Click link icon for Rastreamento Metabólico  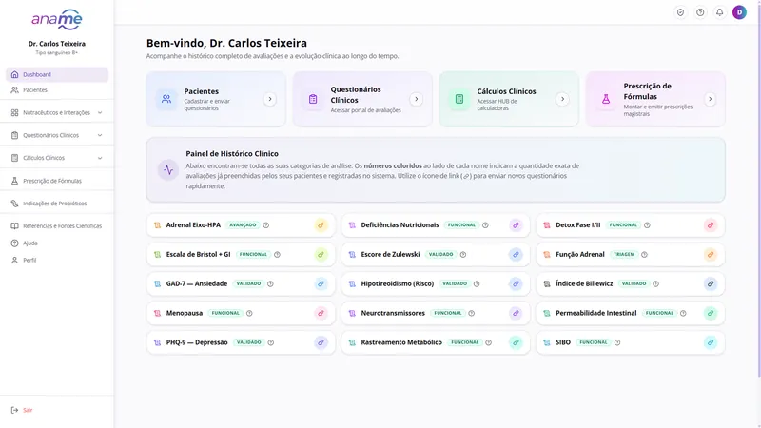click(x=516, y=342)
